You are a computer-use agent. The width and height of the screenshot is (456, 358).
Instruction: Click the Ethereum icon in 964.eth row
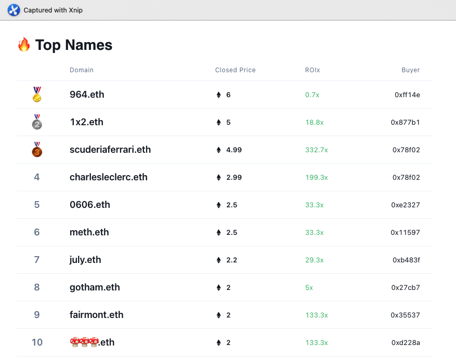pos(219,95)
